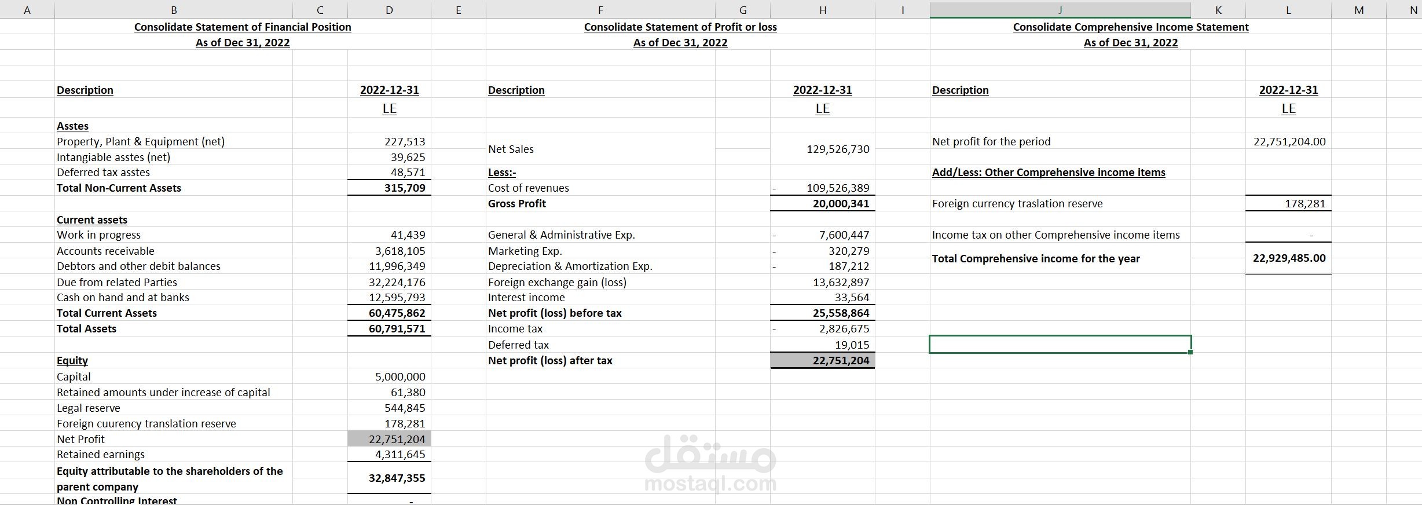Click title Consolidate Statement of Profit or loss
The height and width of the screenshot is (505, 1422).
click(680, 27)
